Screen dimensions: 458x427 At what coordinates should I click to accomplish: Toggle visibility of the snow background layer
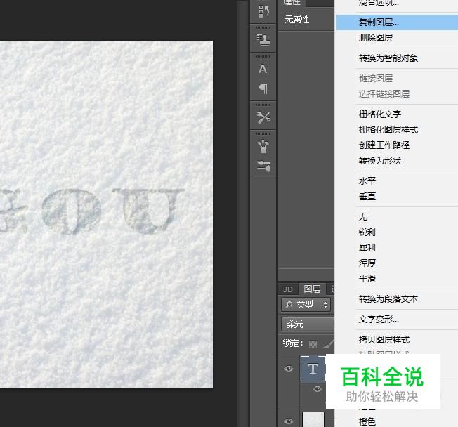[x=289, y=421]
